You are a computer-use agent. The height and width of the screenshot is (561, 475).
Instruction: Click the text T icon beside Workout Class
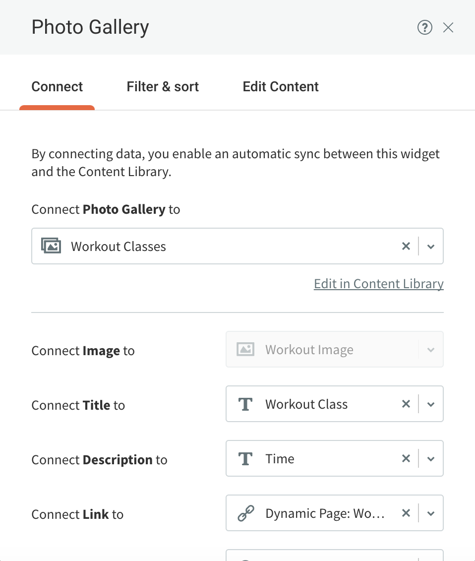click(x=245, y=404)
